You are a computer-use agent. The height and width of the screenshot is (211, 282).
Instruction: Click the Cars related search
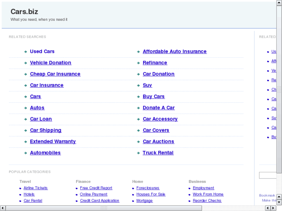[x=35, y=97]
